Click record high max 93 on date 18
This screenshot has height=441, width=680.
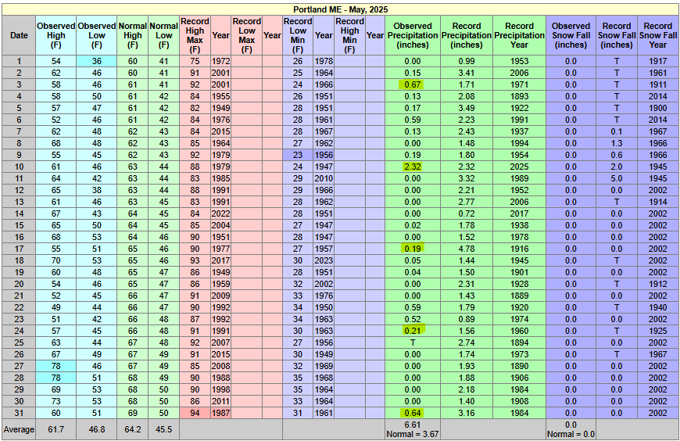[x=195, y=260]
